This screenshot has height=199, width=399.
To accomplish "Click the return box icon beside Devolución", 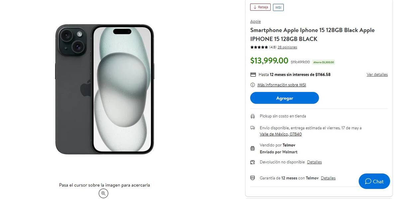I will coord(253,162).
